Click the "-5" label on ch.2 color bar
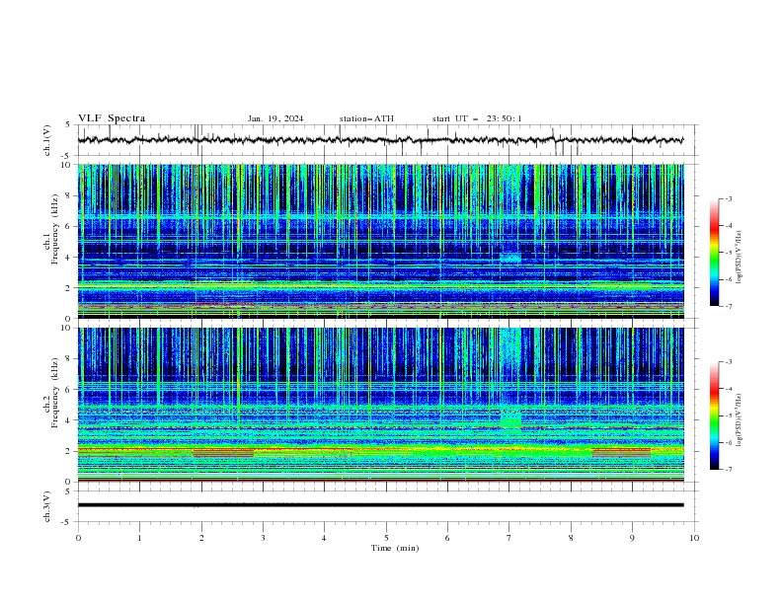Screen dimensions: 782x604 coord(729,415)
